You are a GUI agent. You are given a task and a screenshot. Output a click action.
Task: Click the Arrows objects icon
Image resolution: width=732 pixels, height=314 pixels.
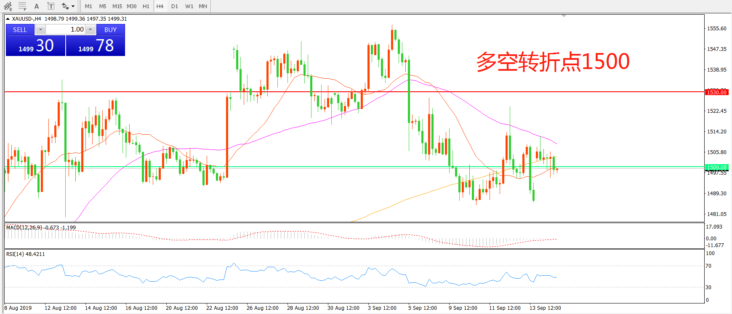[65, 6]
